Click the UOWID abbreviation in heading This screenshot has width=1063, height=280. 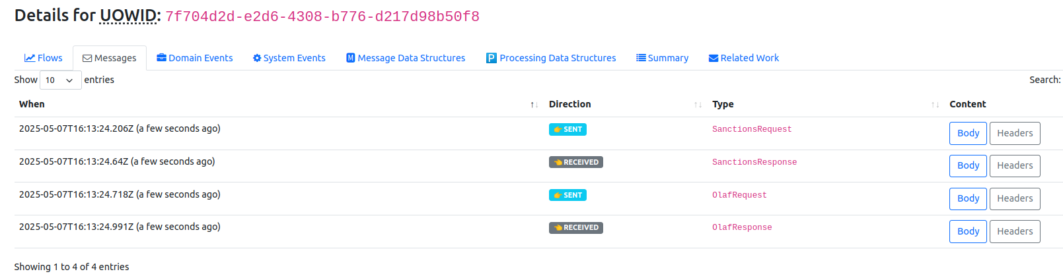point(128,16)
